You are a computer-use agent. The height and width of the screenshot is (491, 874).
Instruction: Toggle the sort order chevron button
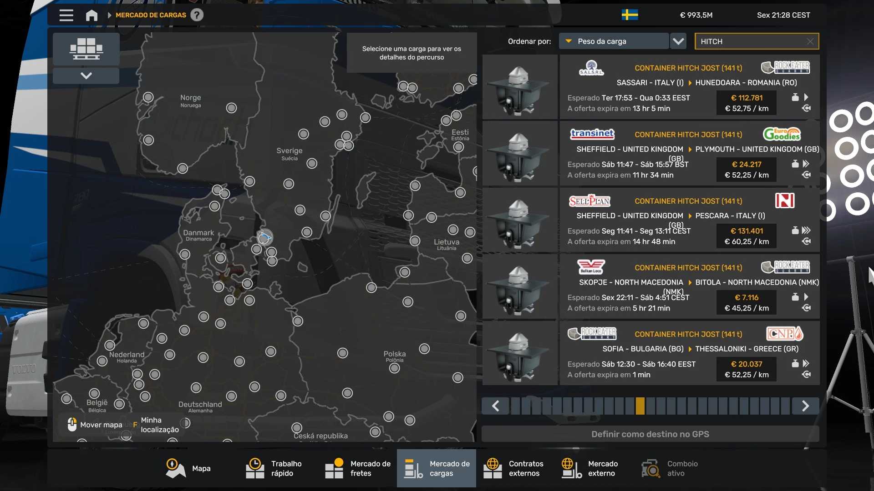[678, 41]
